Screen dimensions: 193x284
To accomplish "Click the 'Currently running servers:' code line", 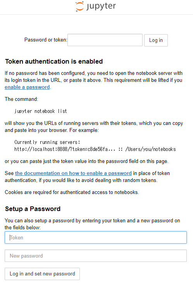I will [x=47, y=142].
